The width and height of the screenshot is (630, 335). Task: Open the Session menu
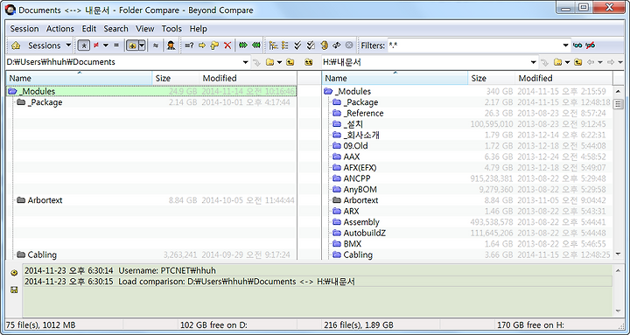pyautogui.click(x=24, y=29)
